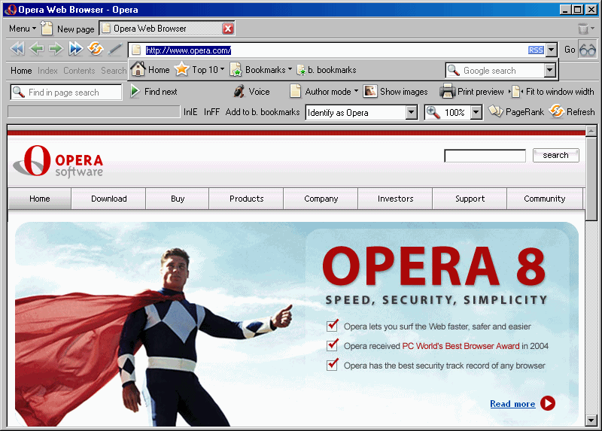This screenshot has height=431, width=602.
Task: Click in the Find in page search field
Action: pyautogui.click(x=66, y=92)
